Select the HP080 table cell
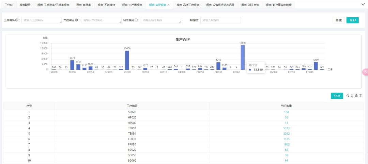 (132, 123)
